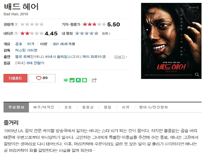Go to the 동영상 tab
Viewport: 203px width, 155px height.
(88, 107)
